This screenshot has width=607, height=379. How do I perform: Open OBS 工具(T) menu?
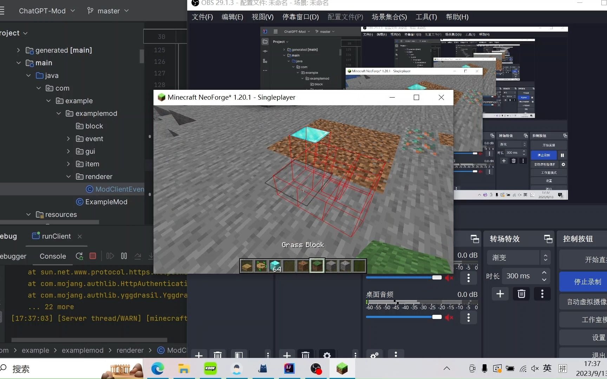pyautogui.click(x=426, y=17)
